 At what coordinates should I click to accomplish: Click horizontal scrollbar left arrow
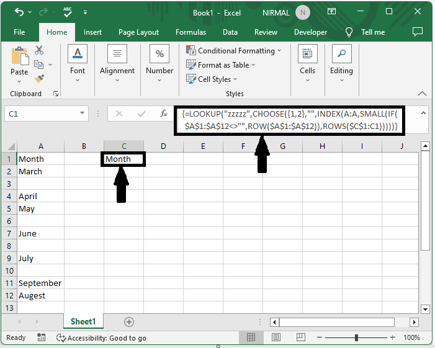pos(275,322)
